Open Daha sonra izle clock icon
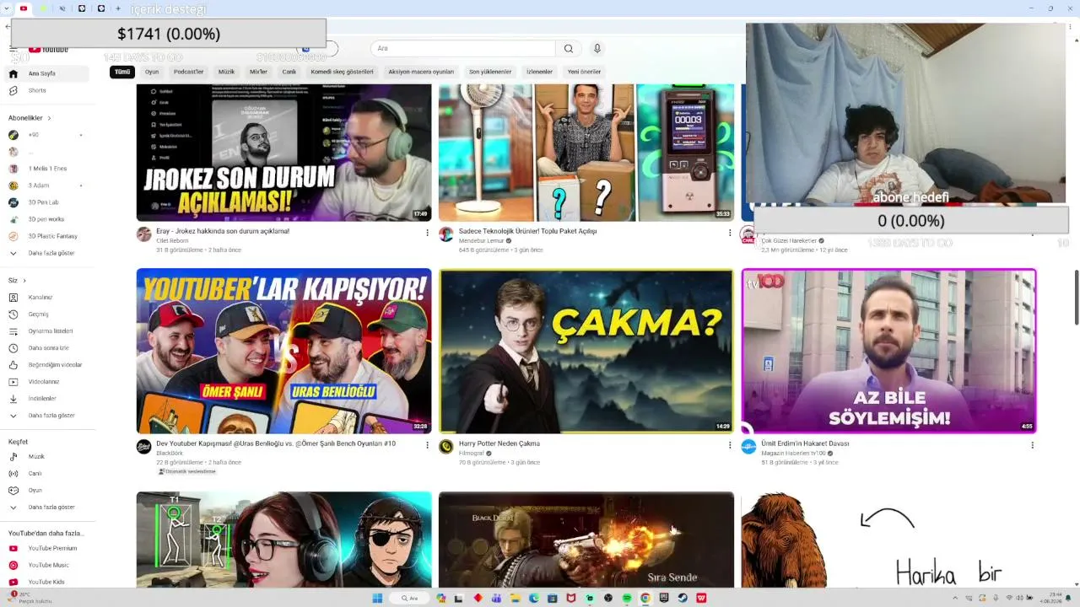The image size is (1080, 607). click(13, 348)
